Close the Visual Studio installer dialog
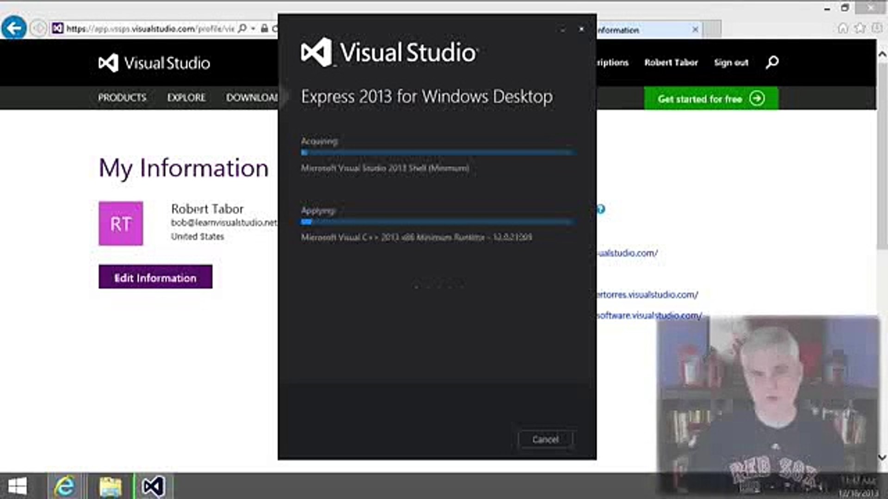This screenshot has height=499, width=888. 581,29
